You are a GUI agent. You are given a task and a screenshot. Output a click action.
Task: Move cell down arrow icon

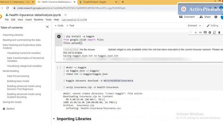click(196, 32)
